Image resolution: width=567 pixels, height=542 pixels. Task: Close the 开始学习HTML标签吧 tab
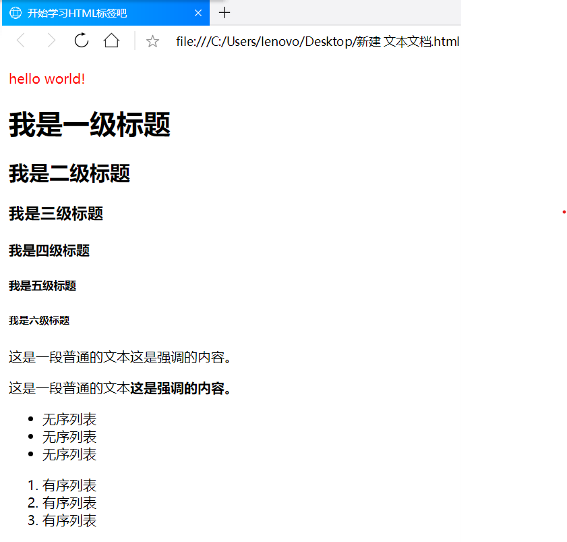[x=198, y=13]
